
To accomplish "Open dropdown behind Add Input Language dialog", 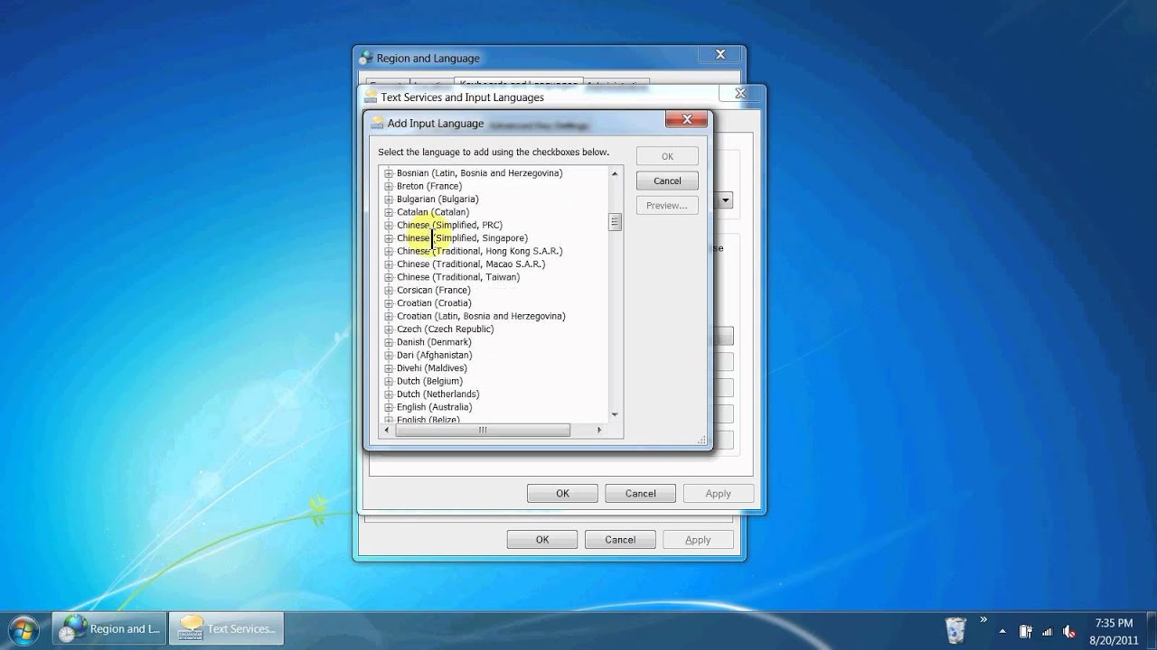I will click(726, 200).
